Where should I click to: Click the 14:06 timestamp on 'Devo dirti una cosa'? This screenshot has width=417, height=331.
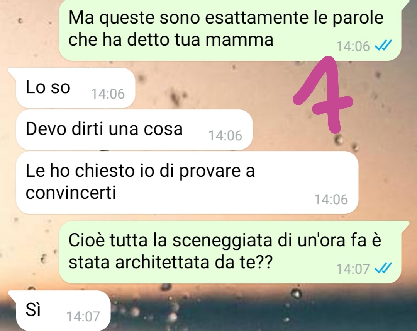[x=225, y=136]
